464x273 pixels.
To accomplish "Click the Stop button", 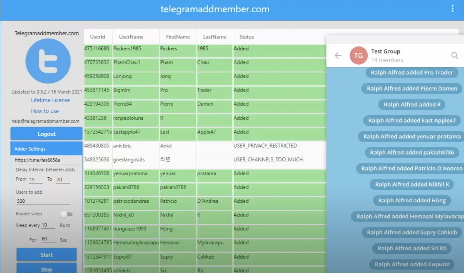I will 46,269.
